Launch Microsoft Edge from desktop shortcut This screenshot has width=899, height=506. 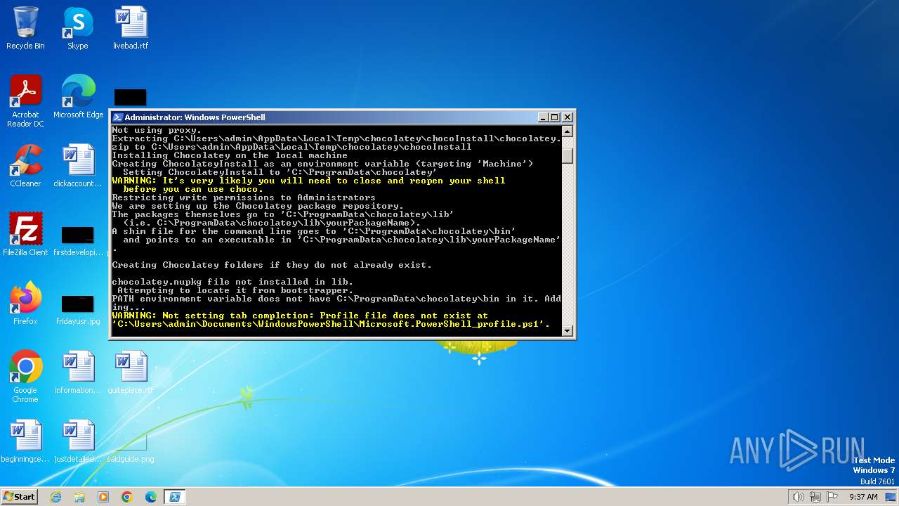pos(78,97)
